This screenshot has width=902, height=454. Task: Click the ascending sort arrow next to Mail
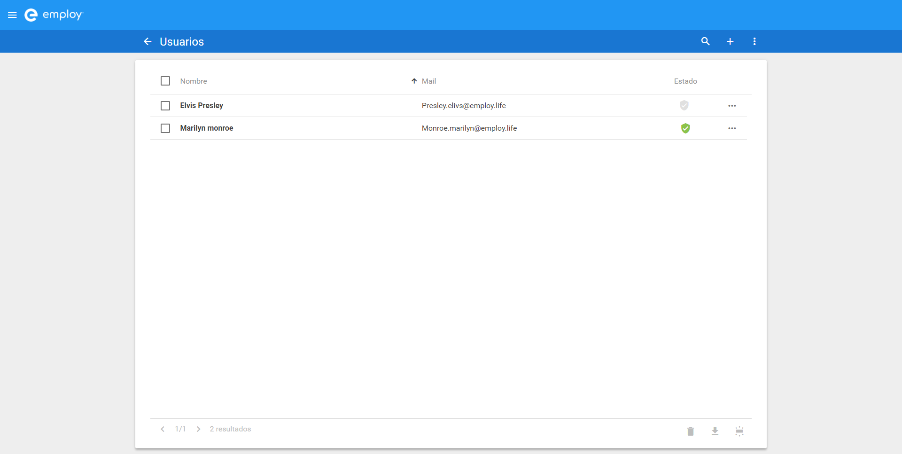[414, 81]
